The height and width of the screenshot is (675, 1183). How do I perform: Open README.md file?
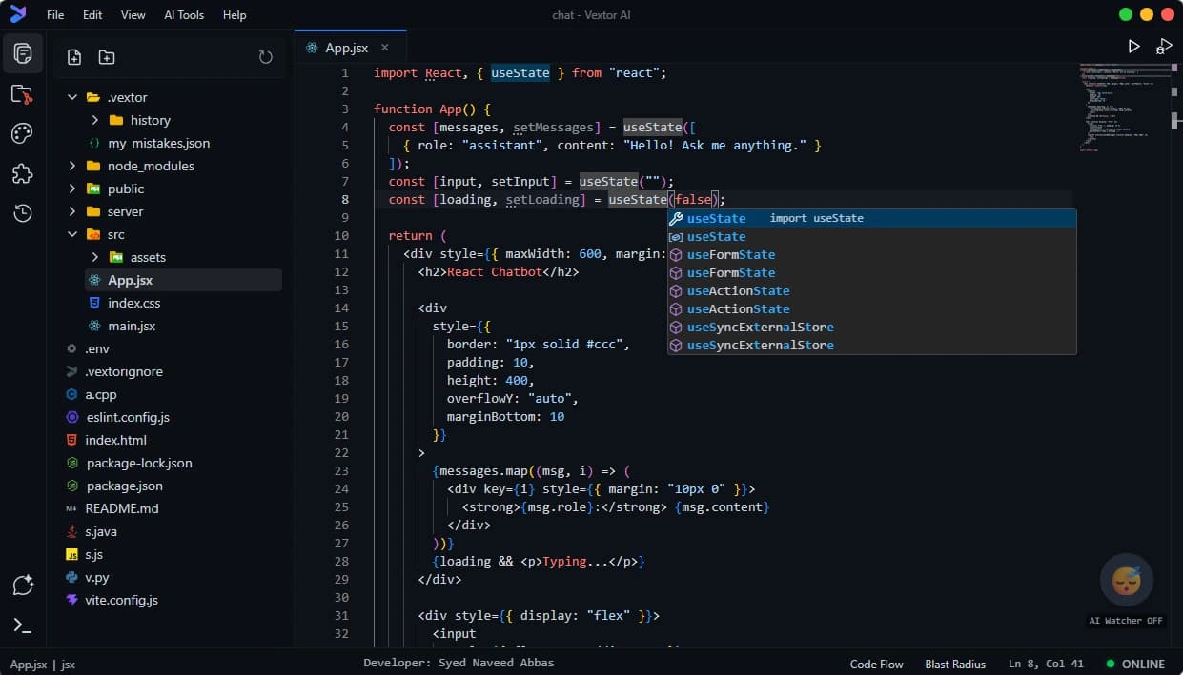coord(122,508)
